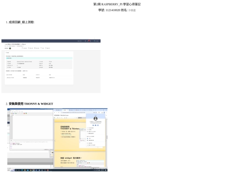Click the student ID text 1121410020
The width and height of the screenshot is (234, 175).
pyautogui.click(x=113, y=10)
